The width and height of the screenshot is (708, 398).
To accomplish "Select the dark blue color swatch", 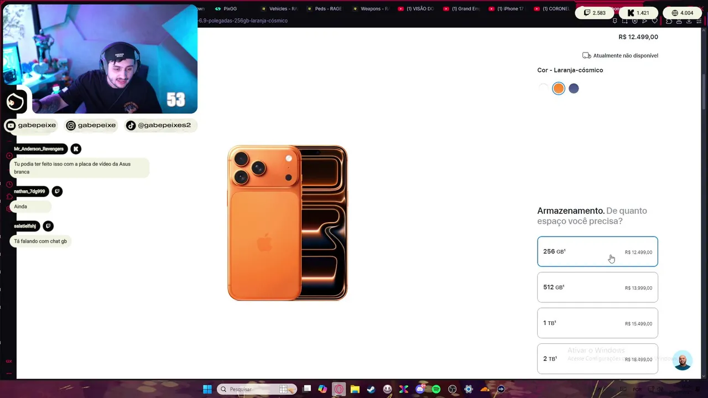I will point(574,88).
